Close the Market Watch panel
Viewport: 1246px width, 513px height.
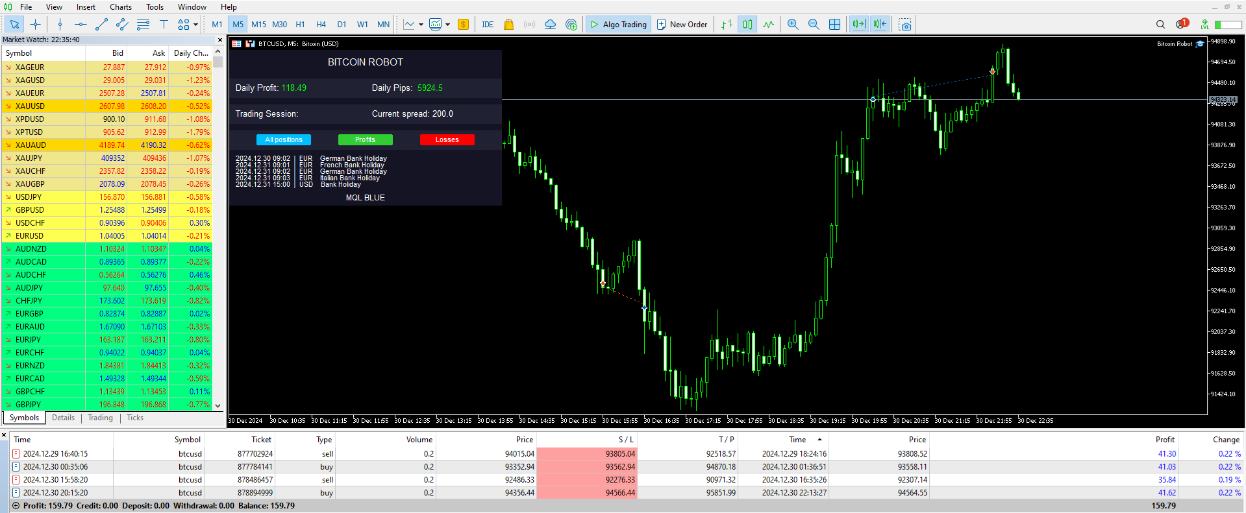pos(219,40)
